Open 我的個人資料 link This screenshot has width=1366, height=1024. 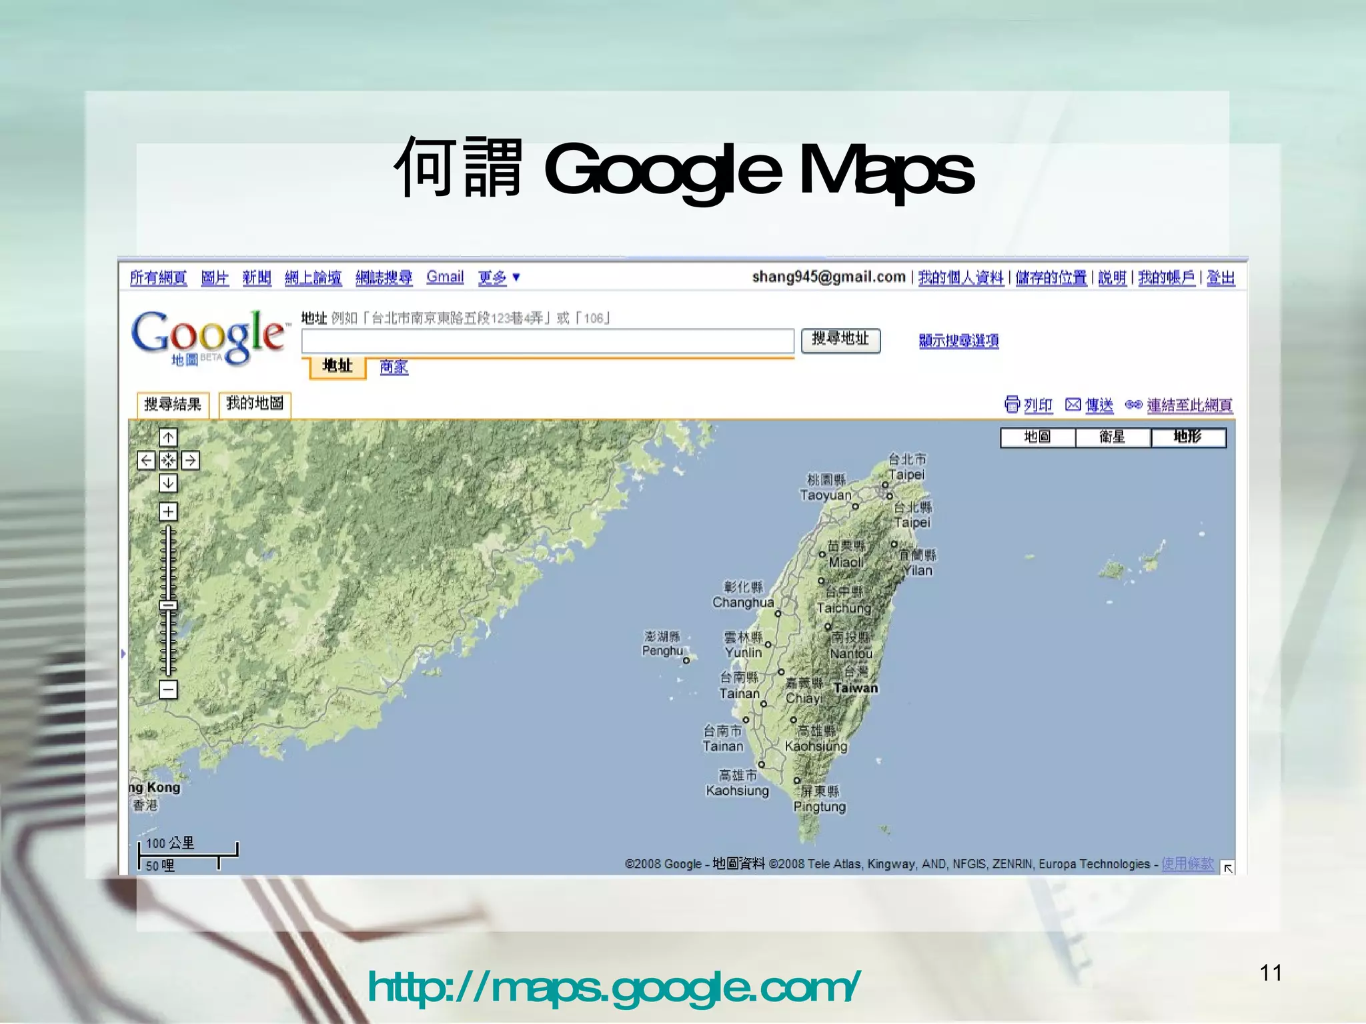pos(961,277)
